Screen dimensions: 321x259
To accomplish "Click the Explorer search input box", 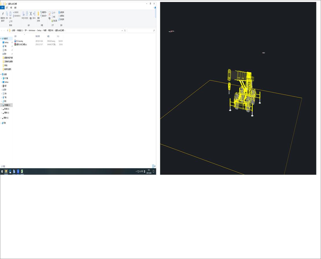I will (141, 30).
